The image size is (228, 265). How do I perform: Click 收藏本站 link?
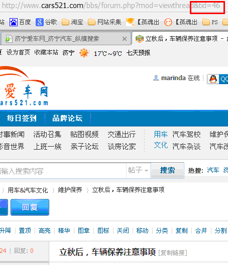[x=46, y=52]
